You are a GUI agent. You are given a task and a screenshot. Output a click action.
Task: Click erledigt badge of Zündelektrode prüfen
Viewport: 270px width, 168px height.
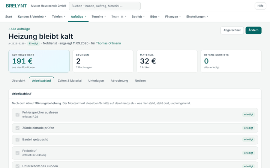coord(249,128)
